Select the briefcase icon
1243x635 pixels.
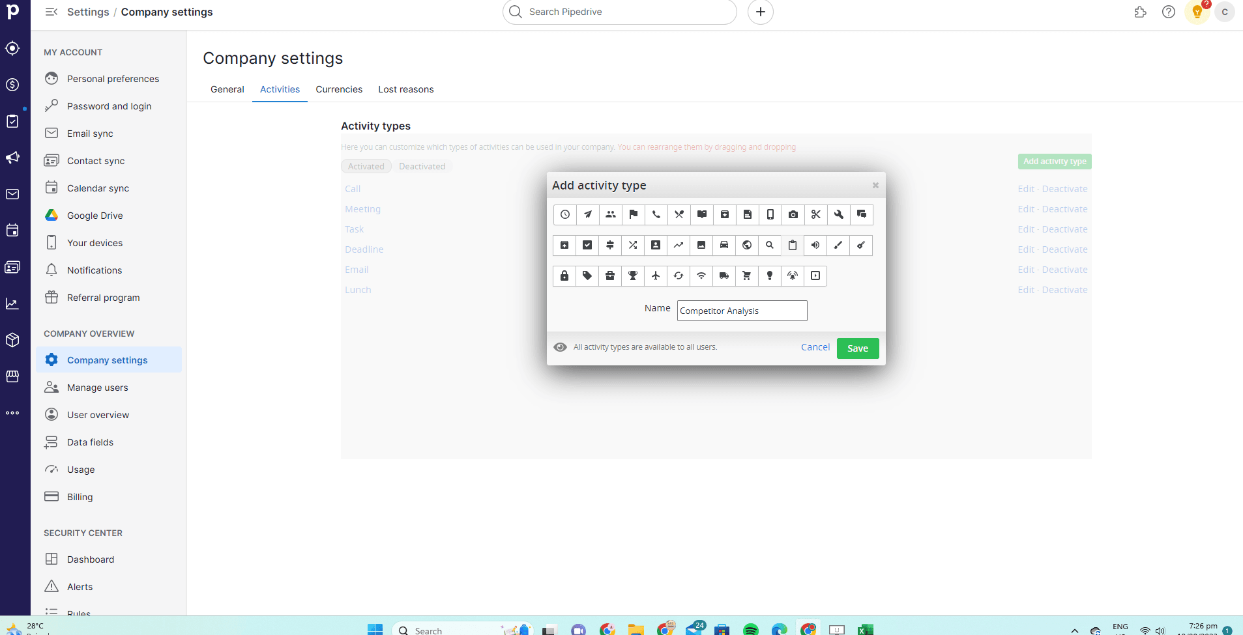tap(610, 275)
